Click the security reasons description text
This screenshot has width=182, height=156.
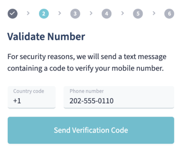pyautogui.click(x=87, y=62)
